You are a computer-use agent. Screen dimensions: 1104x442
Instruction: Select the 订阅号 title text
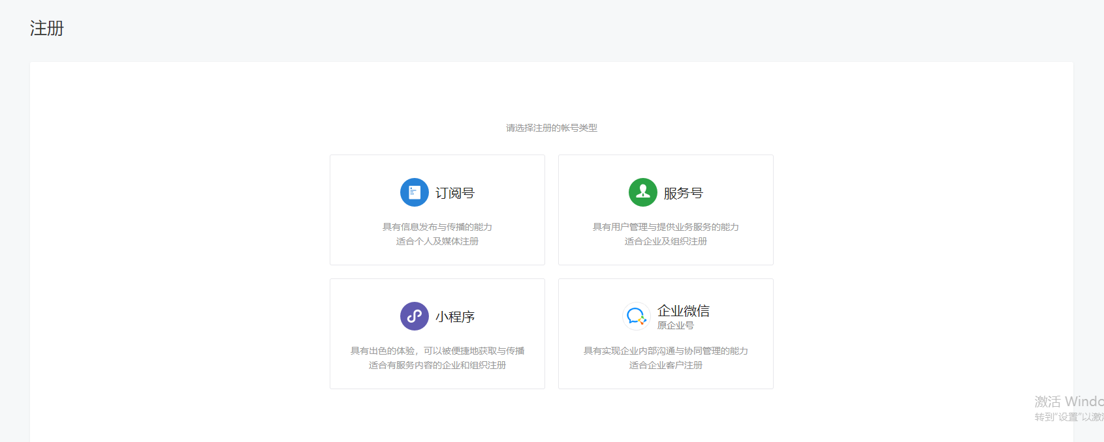click(455, 193)
